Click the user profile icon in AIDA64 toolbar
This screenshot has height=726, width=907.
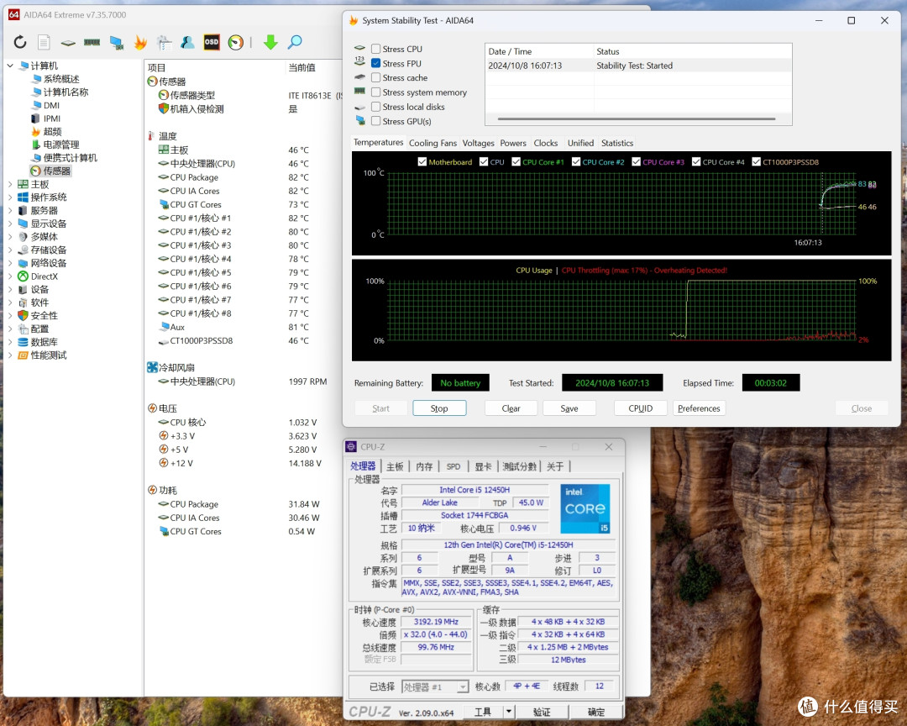click(187, 42)
